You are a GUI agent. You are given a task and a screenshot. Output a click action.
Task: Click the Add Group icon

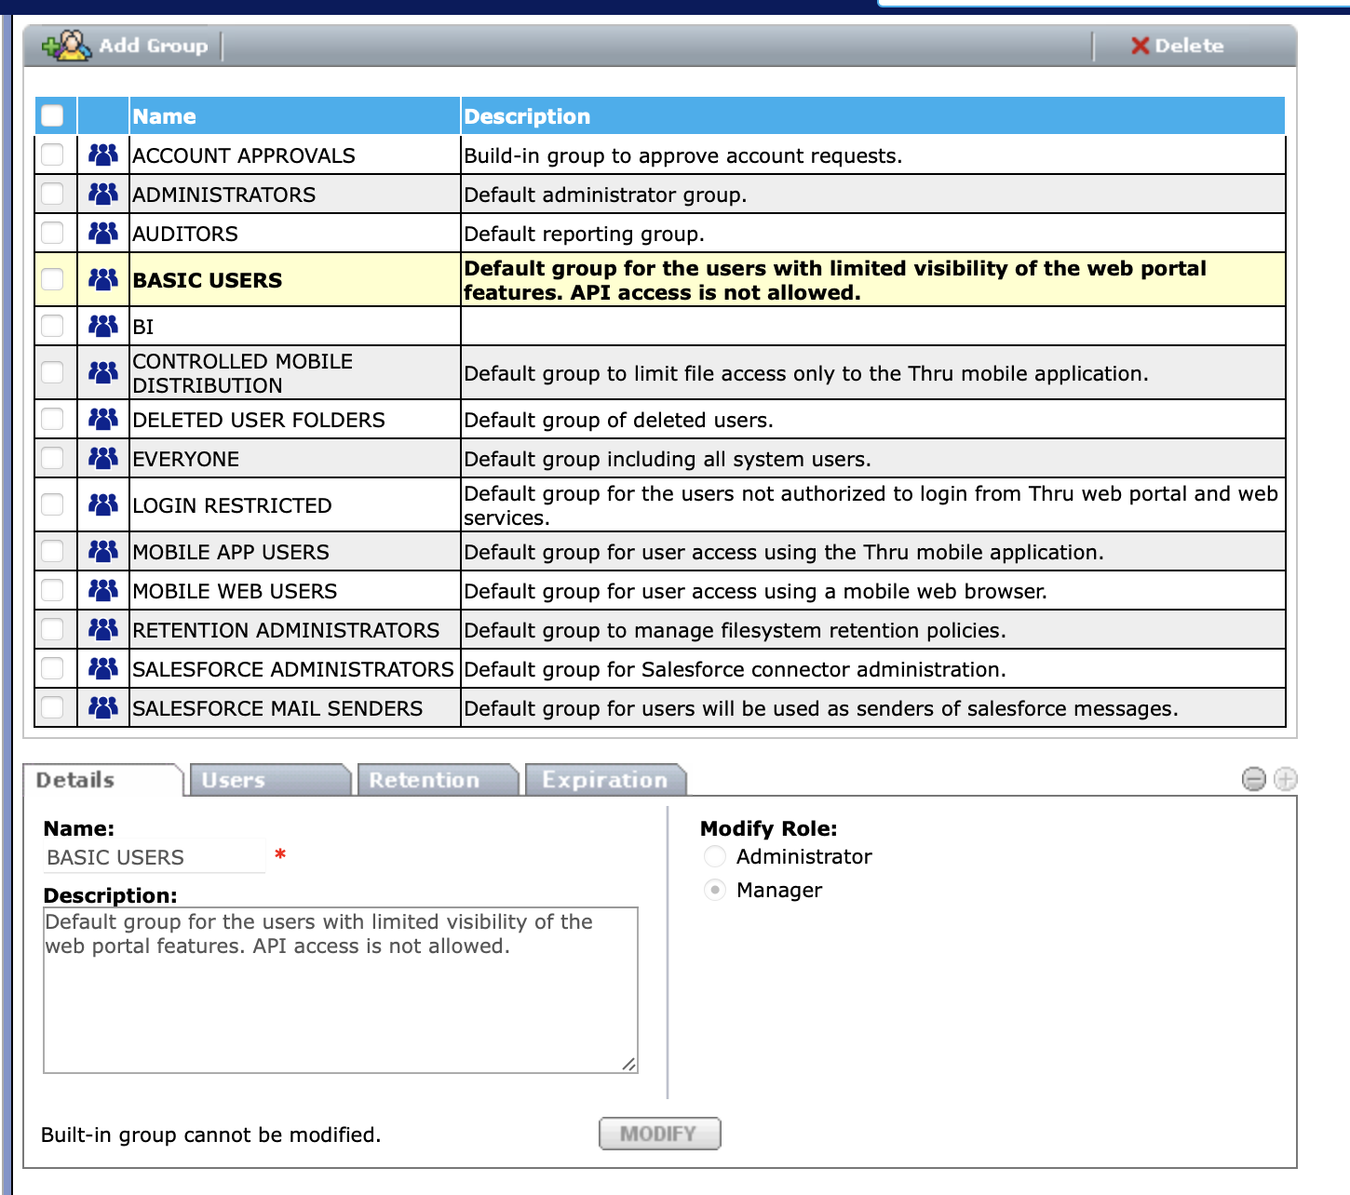coord(67,46)
